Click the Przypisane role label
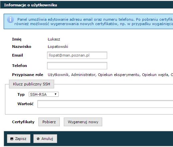This screenshot has width=173, height=147. point(28,75)
